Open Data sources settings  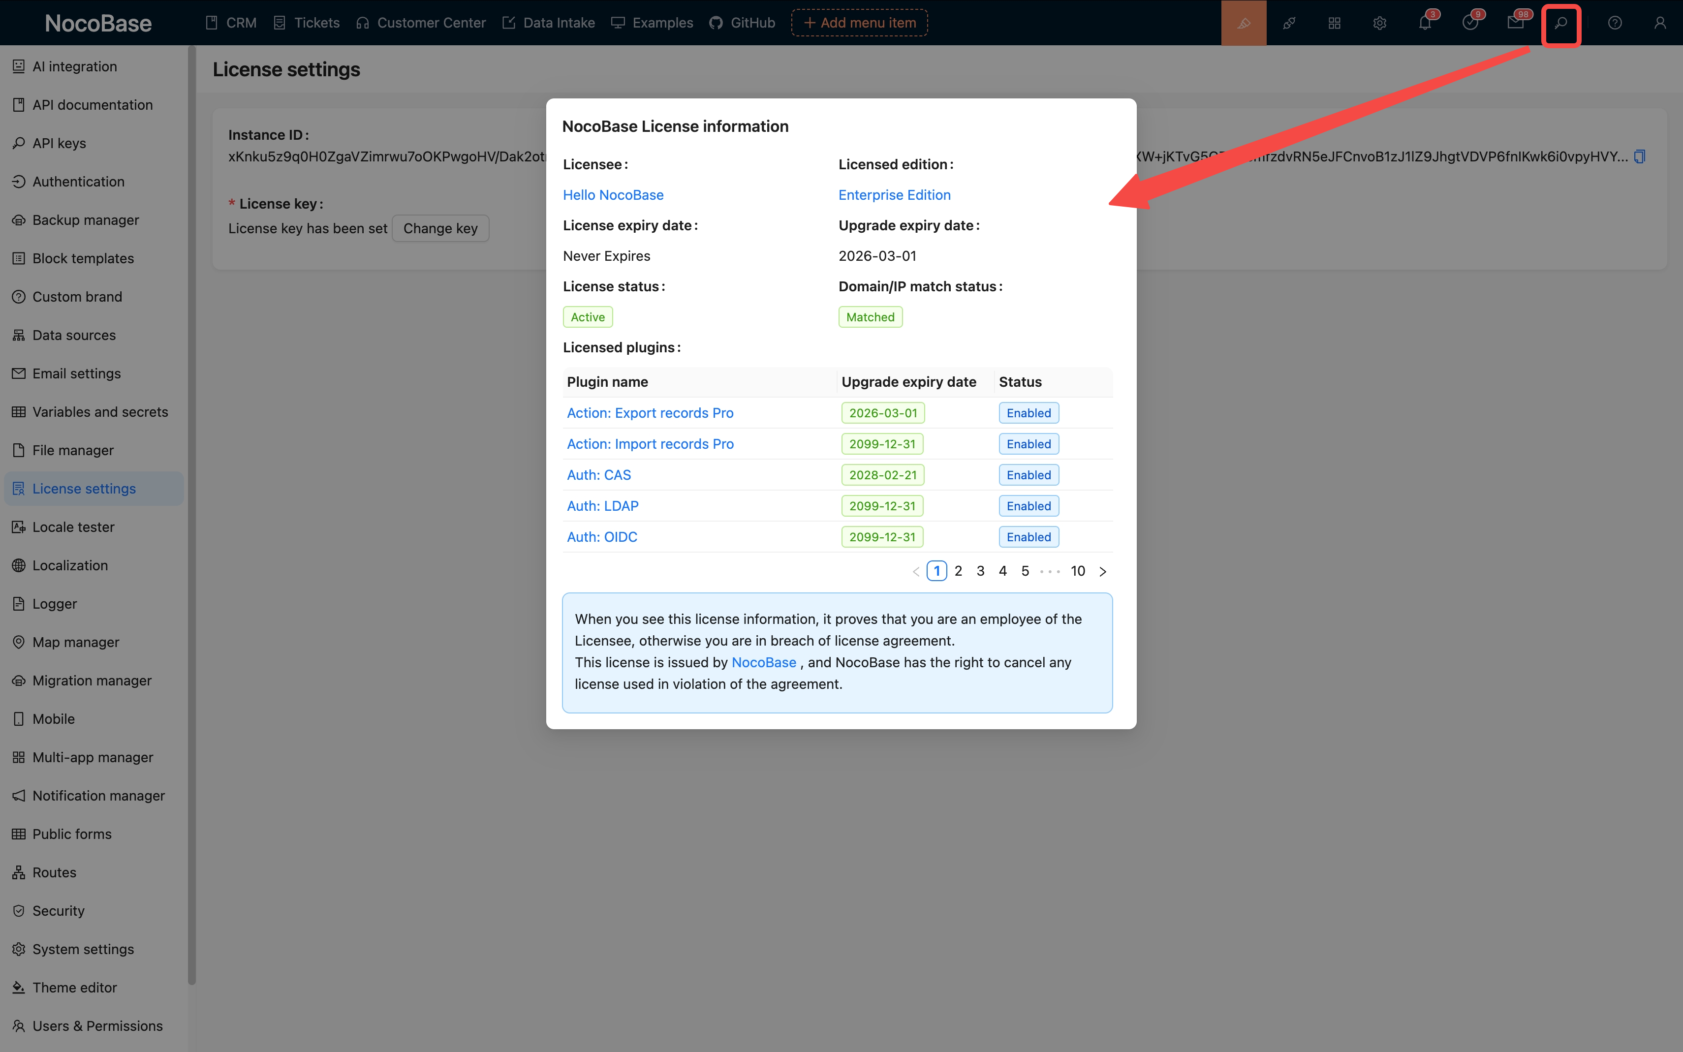94,336
